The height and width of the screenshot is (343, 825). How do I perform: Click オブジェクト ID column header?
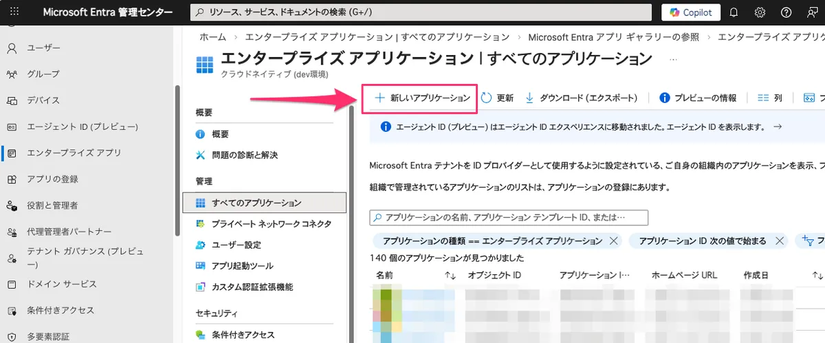[494, 275]
